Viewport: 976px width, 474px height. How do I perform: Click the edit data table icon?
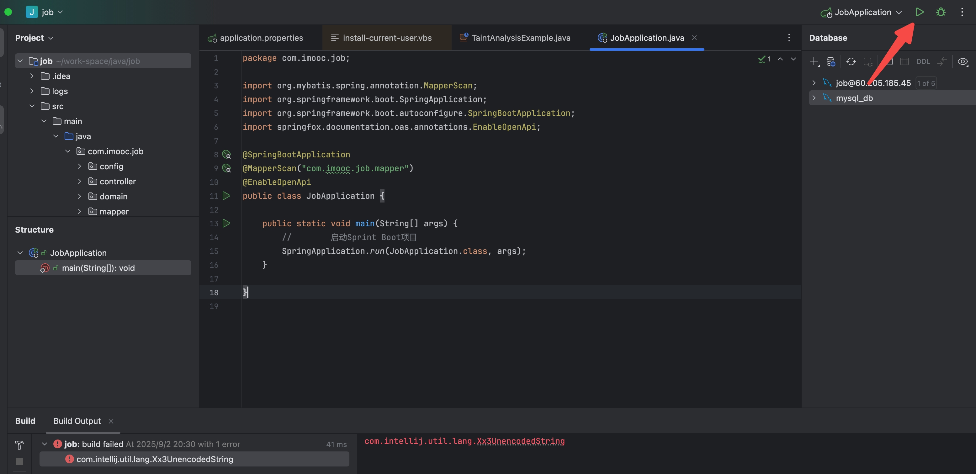point(904,62)
